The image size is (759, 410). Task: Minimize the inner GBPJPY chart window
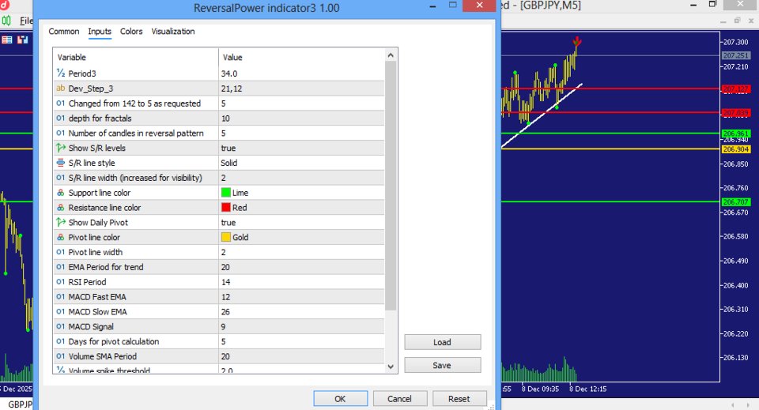(723, 21)
